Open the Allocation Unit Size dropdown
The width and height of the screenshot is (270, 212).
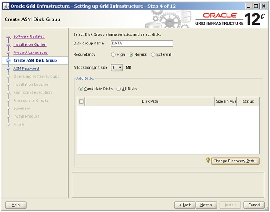[x=117, y=68]
